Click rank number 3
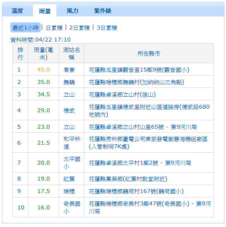Screen dimensions: 226x227 coord(19,94)
